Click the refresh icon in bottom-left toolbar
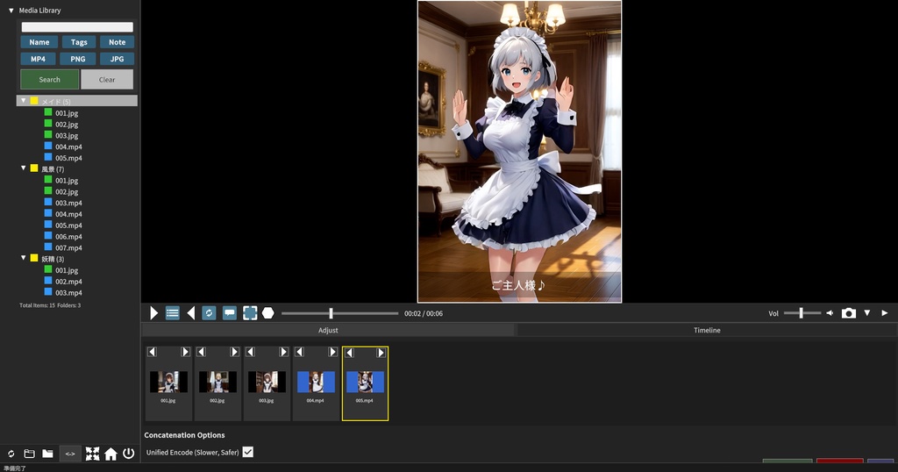 click(x=11, y=454)
